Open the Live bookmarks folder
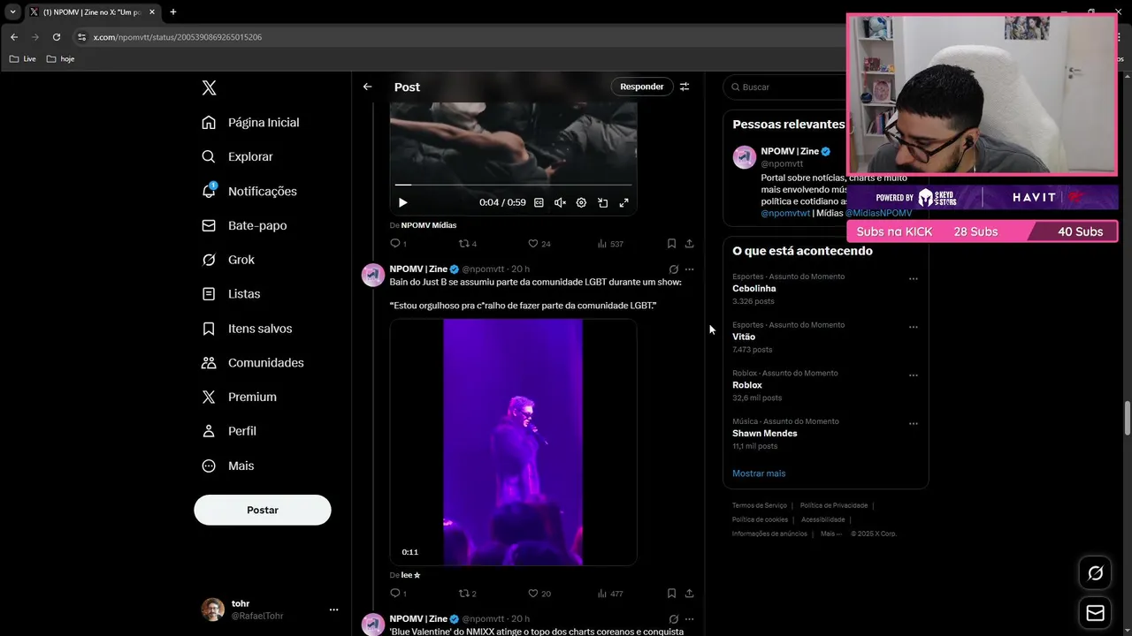Image resolution: width=1132 pixels, height=636 pixels. tap(22, 59)
